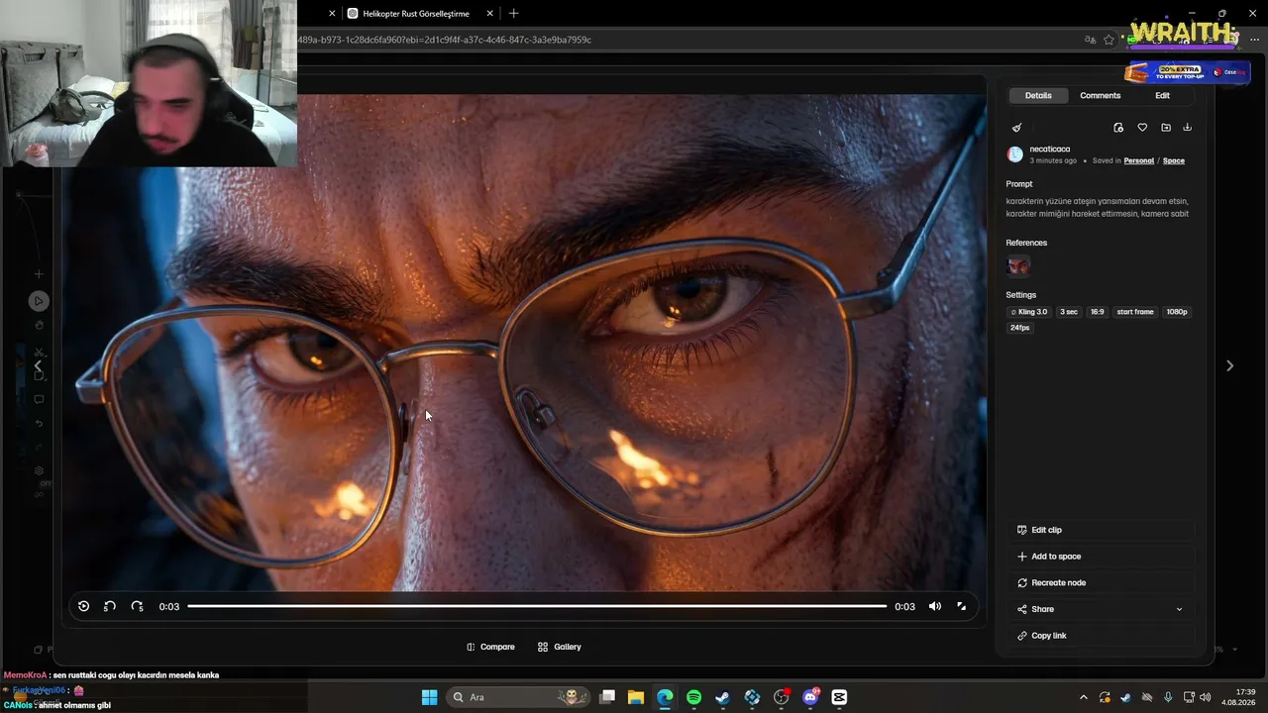Click the undo arrow in left toolbar

39,424
